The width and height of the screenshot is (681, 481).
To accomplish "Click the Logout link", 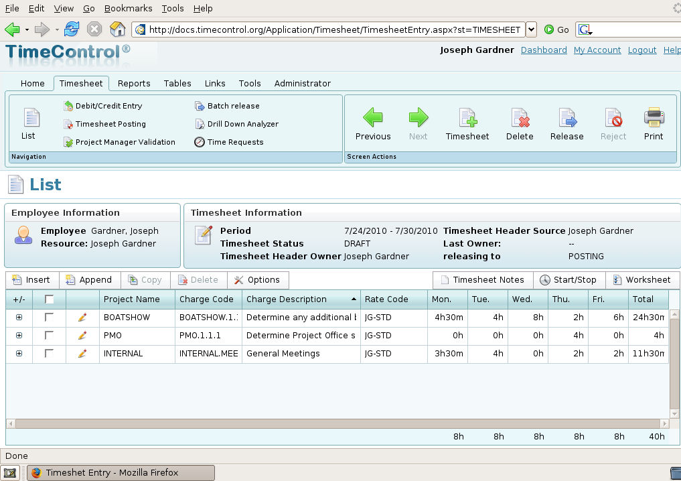I will [x=642, y=50].
